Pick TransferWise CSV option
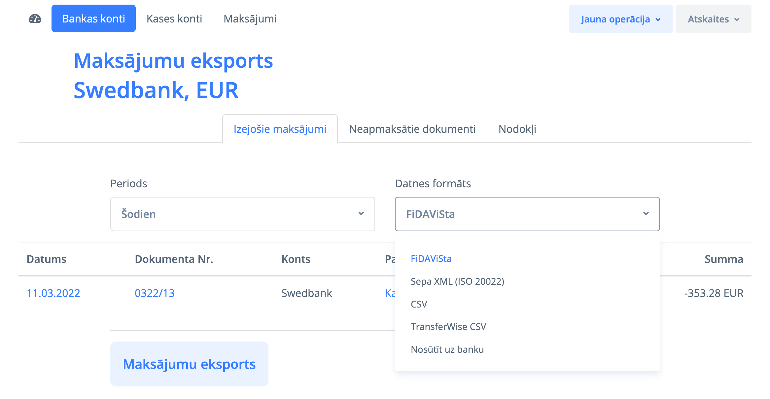Image resolution: width=770 pixels, height=399 pixels. point(448,327)
